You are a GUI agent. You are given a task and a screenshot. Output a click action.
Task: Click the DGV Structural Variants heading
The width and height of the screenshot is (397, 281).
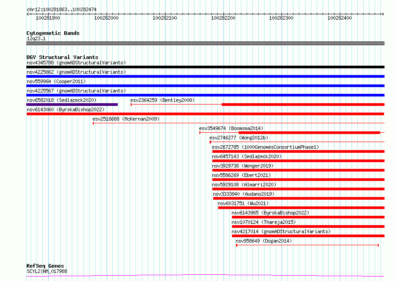[62, 57]
